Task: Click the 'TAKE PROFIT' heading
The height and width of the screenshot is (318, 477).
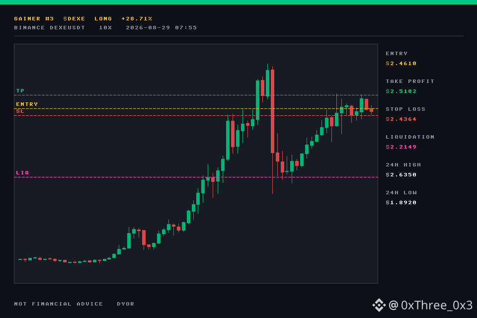Action: point(410,81)
